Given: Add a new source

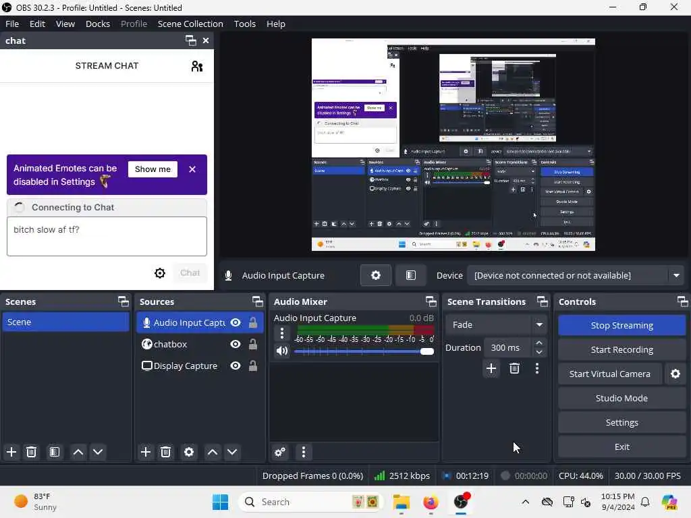Looking at the screenshot, I should [146, 452].
